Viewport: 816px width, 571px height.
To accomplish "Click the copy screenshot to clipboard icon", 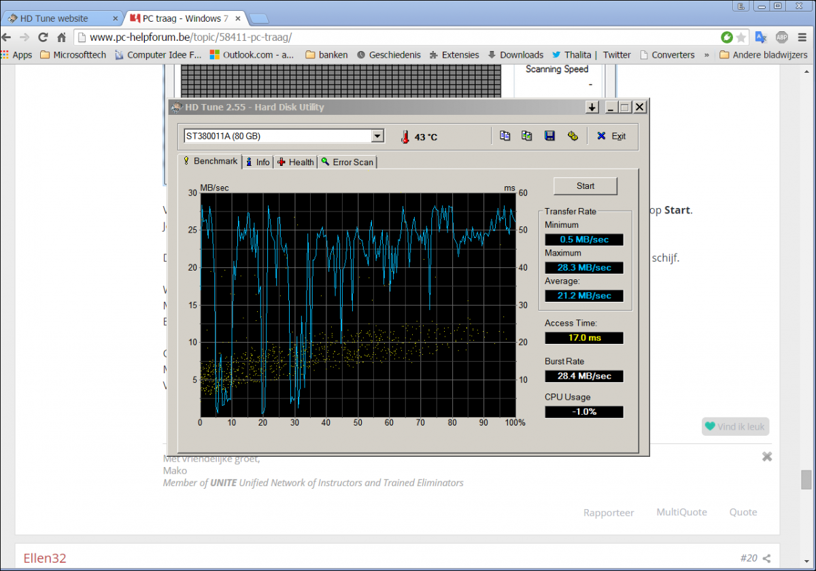I will pos(526,136).
